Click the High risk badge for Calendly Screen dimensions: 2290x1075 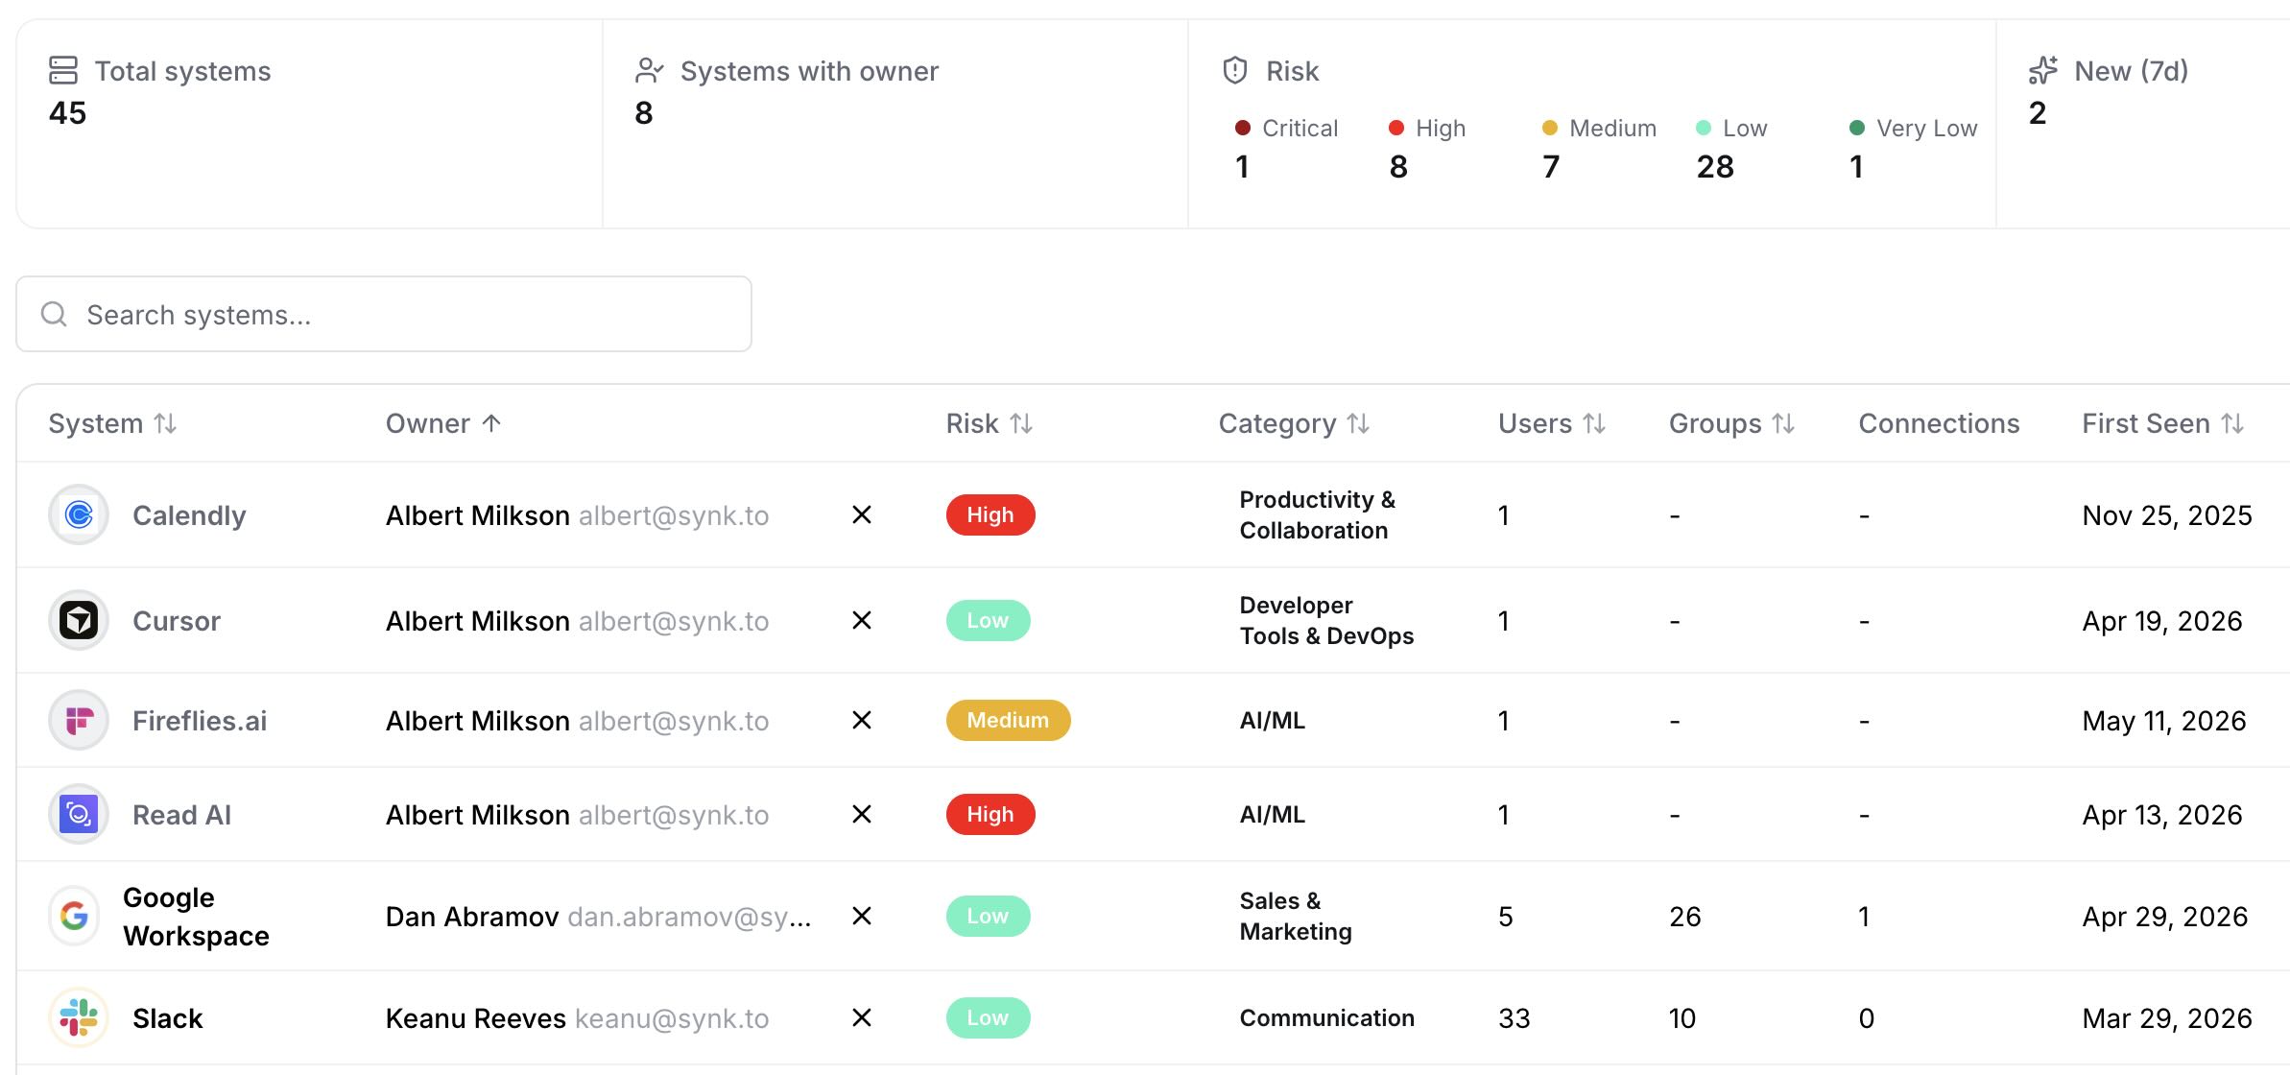[990, 514]
